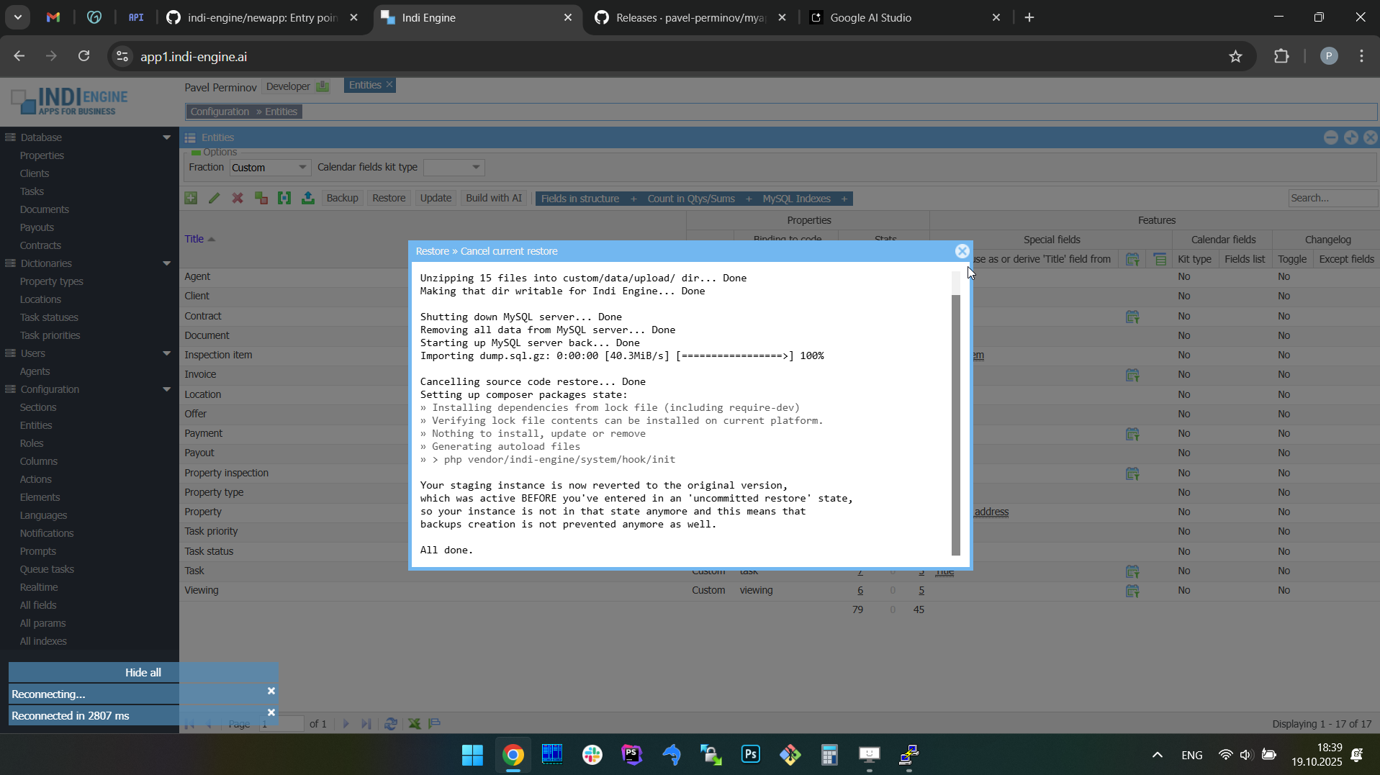Switch to the Google AI Studio browser tab
The width and height of the screenshot is (1380, 775).
[870, 17]
